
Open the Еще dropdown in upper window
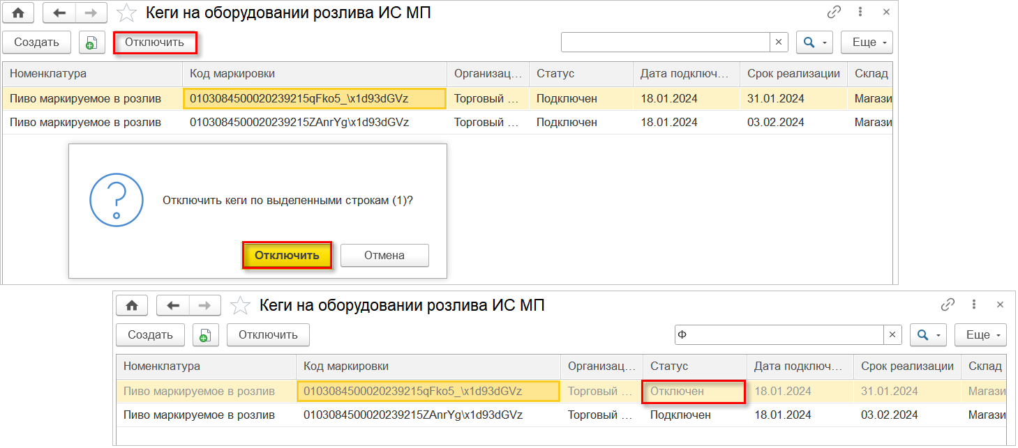point(867,43)
